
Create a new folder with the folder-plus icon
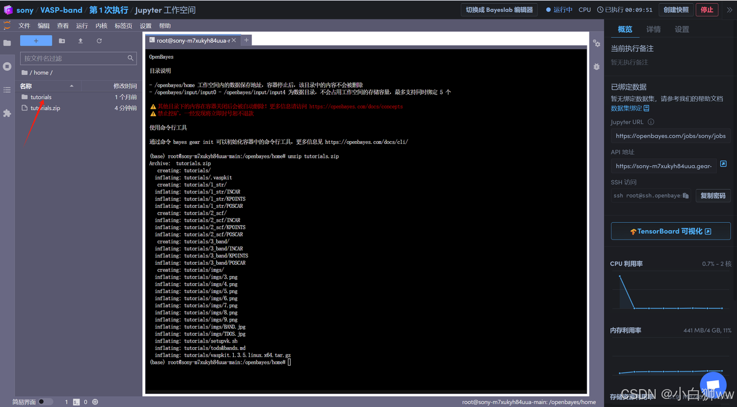(62, 41)
